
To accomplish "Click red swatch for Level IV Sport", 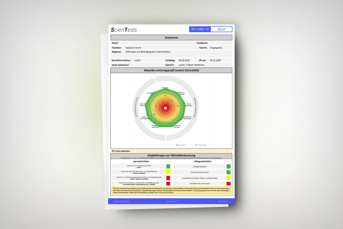I will tap(228, 184).
